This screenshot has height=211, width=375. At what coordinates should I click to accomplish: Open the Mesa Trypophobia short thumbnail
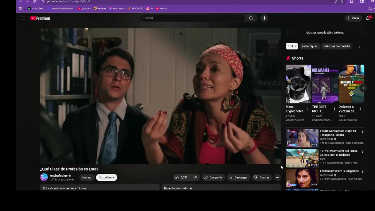coord(299,84)
